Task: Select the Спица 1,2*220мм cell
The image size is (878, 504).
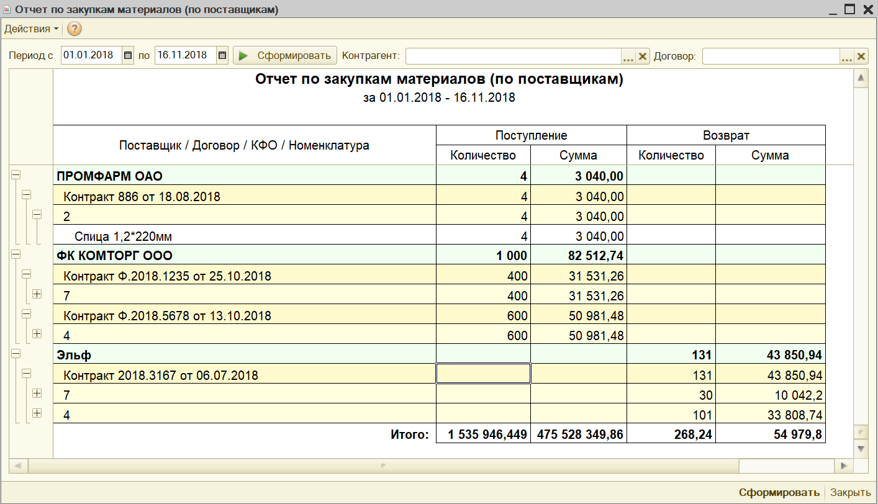Action: click(x=245, y=236)
